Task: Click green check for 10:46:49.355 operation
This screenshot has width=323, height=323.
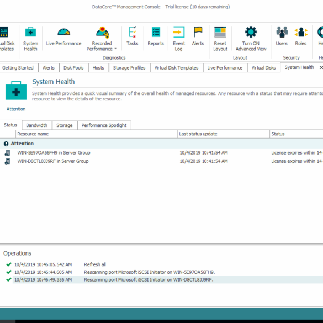Action: pyautogui.click(x=9, y=279)
